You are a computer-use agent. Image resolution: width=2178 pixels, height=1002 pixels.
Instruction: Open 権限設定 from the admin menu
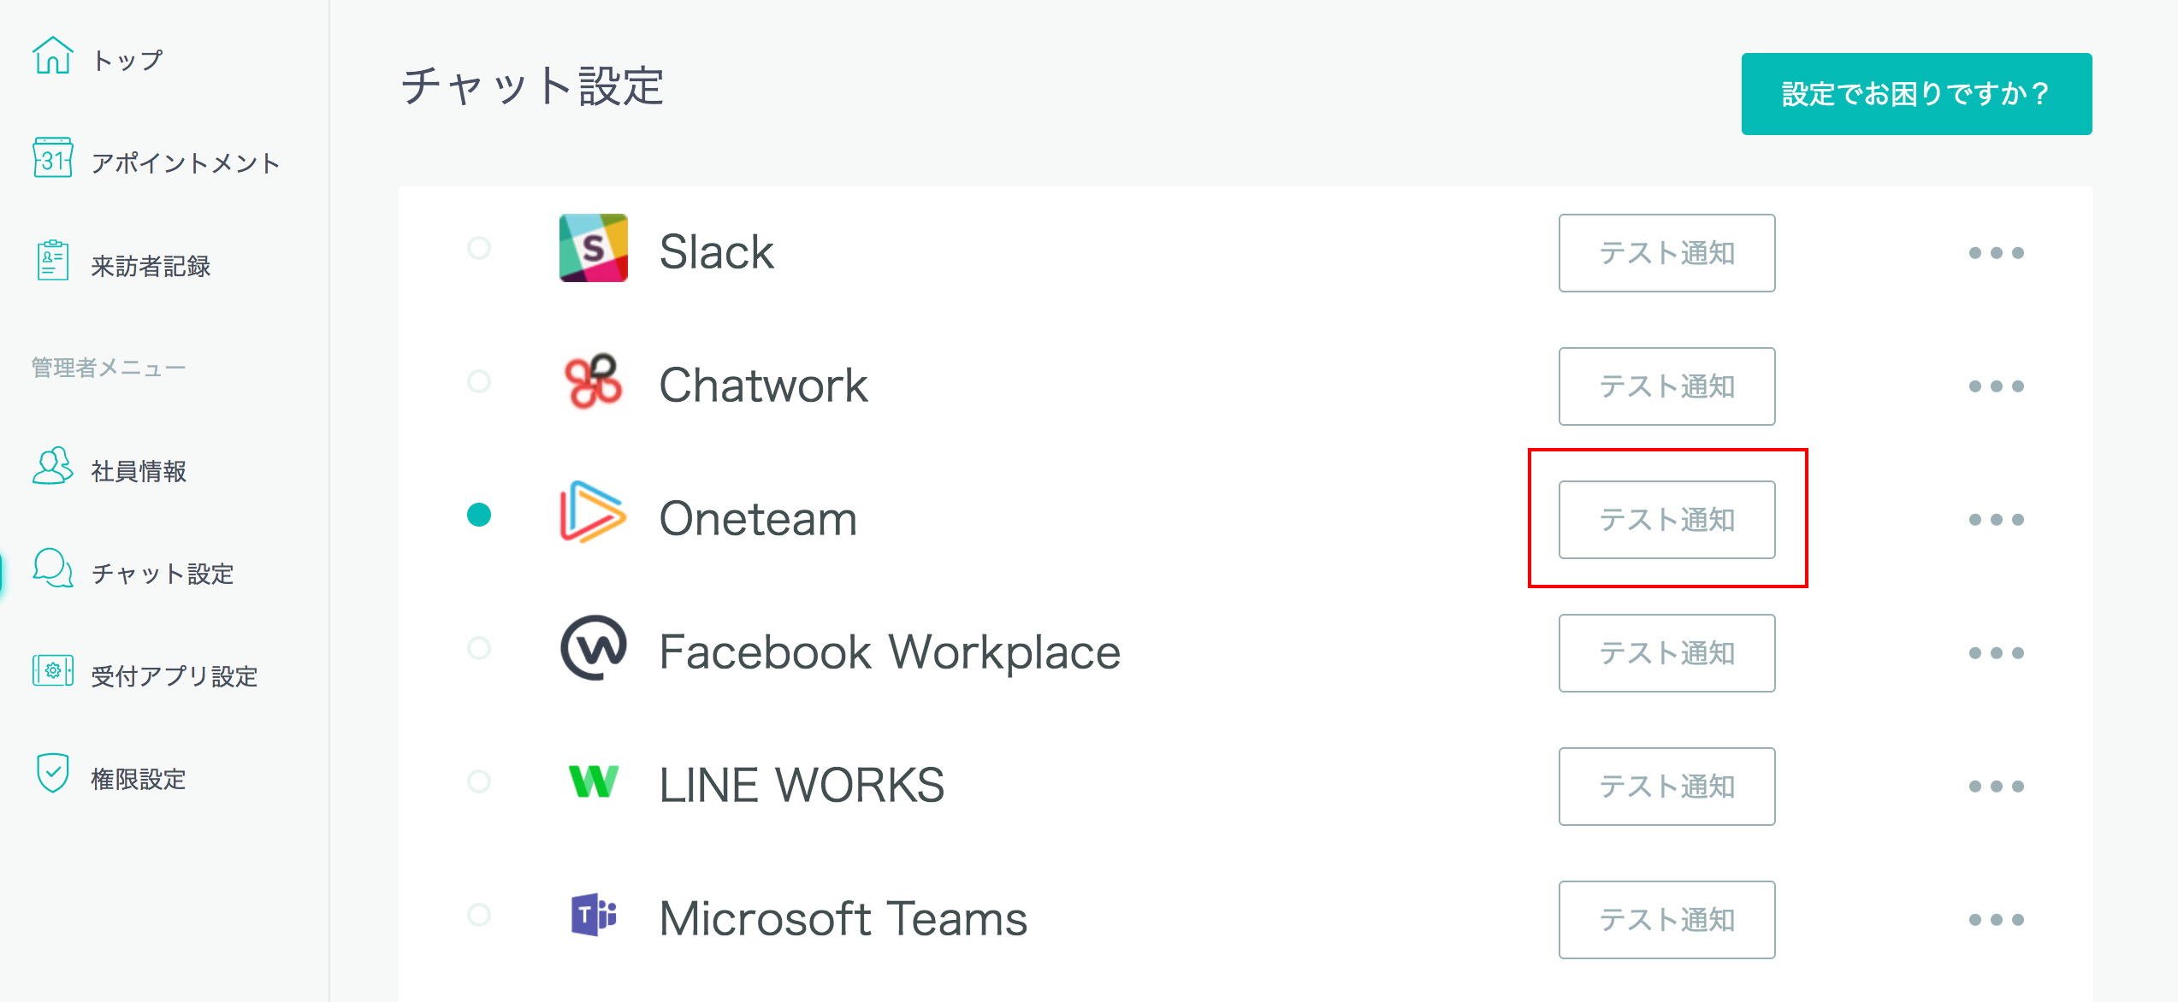tap(139, 779)
